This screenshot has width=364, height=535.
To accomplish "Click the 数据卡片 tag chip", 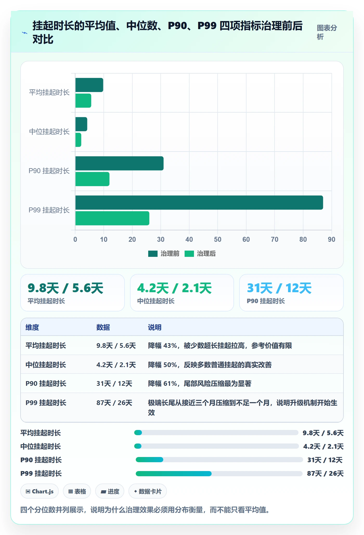I will click(147, 491).
